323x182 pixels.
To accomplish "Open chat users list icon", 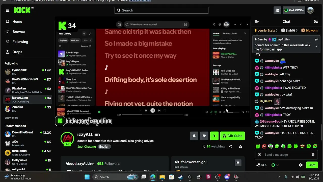I will click(316, 22).
